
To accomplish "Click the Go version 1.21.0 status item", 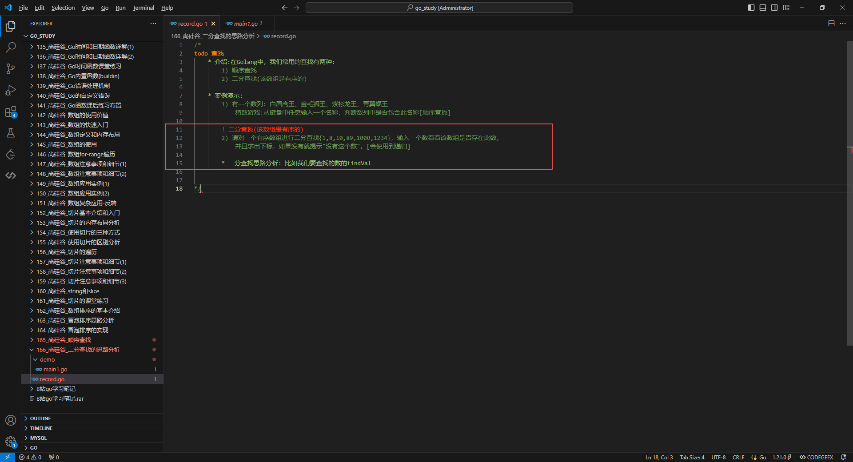I will pyautogui.click(x=782, y=457).
